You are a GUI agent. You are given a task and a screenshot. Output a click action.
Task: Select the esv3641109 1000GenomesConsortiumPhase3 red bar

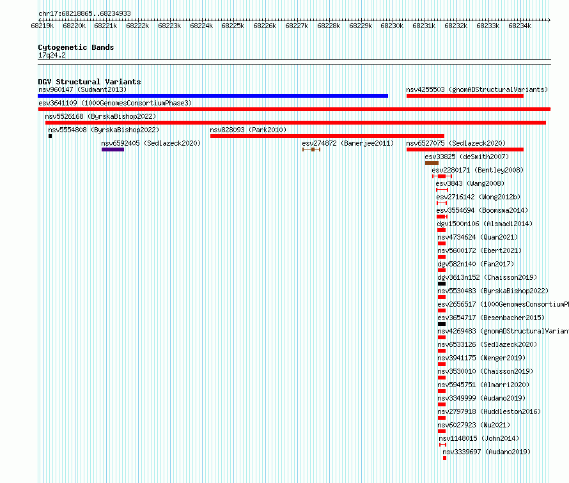point(294,109)
